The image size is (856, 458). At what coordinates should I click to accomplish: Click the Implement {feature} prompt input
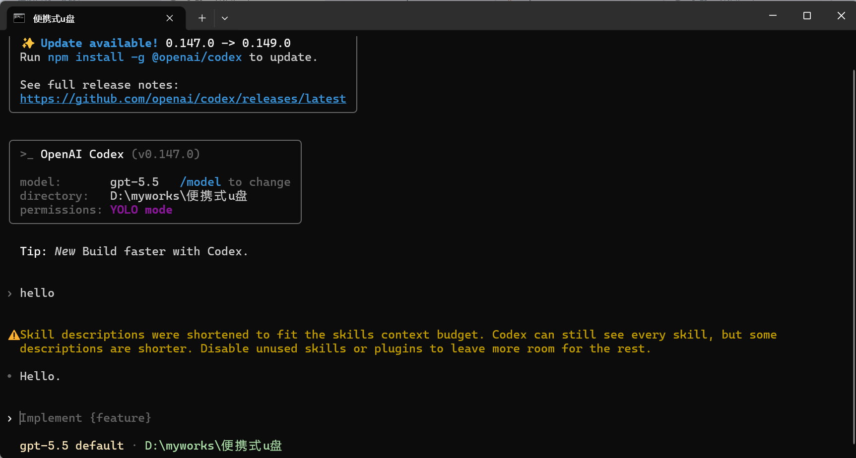[x=85, y=418]
